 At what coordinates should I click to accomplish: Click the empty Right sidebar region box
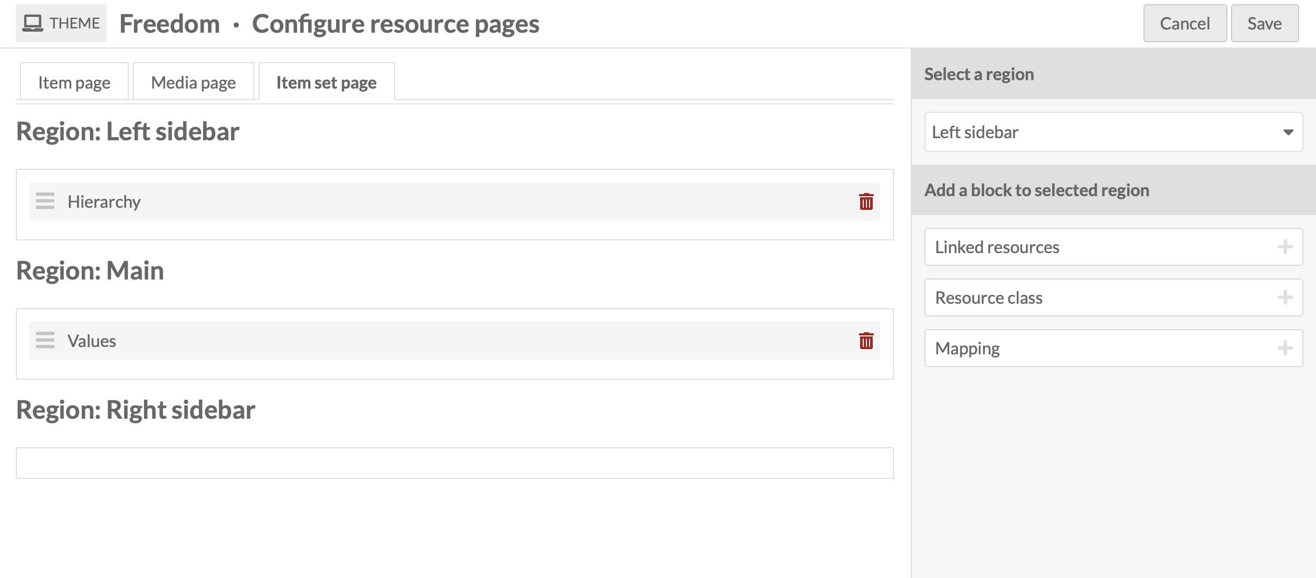[x=454, y=463]
